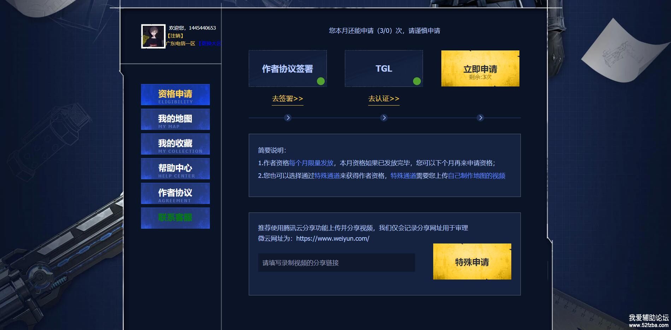Click the 联系客服 contact support item
This screenshot has height=330, width=671.
tap(175, 218)
